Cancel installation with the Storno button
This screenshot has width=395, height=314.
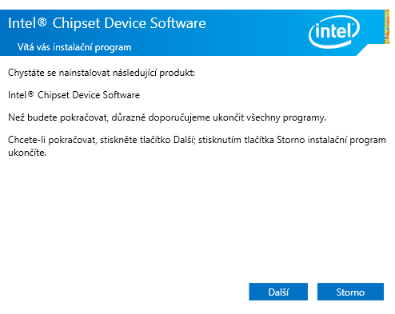click(x=350, y=292)
